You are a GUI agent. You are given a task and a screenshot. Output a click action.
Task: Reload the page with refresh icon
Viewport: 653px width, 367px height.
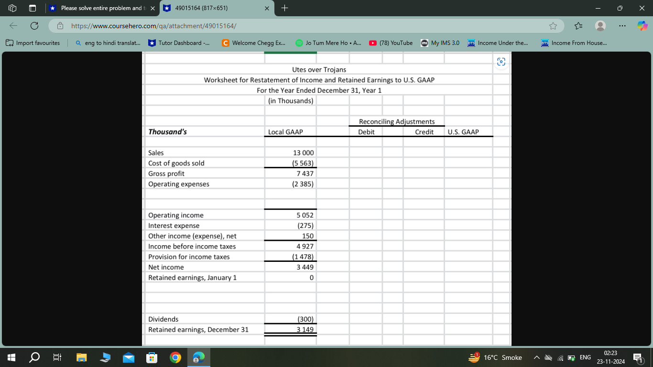[x=34, y=25]
